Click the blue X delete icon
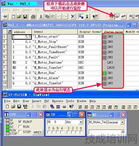 73,17
